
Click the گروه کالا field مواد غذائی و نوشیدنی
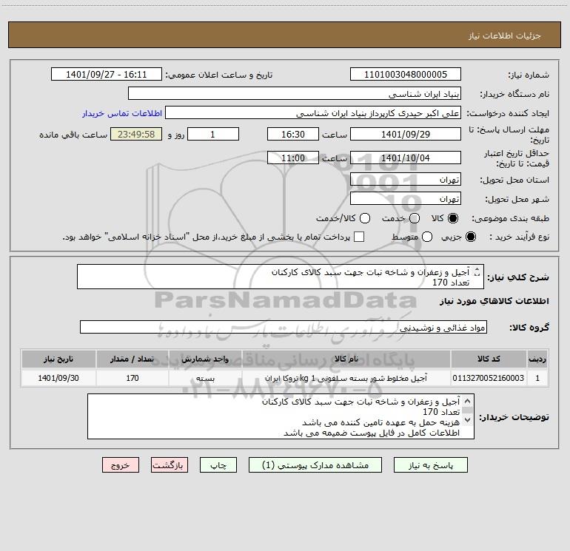pyautogui.click(x=284, y=327)
